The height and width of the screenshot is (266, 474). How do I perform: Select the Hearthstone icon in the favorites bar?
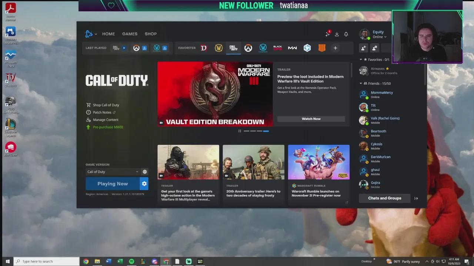(307, 48)
